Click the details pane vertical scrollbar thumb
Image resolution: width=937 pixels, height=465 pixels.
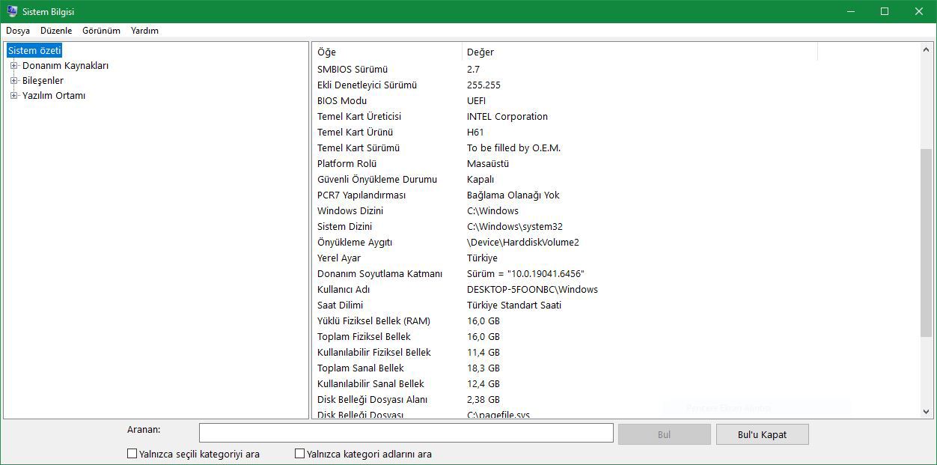(927, 243)
